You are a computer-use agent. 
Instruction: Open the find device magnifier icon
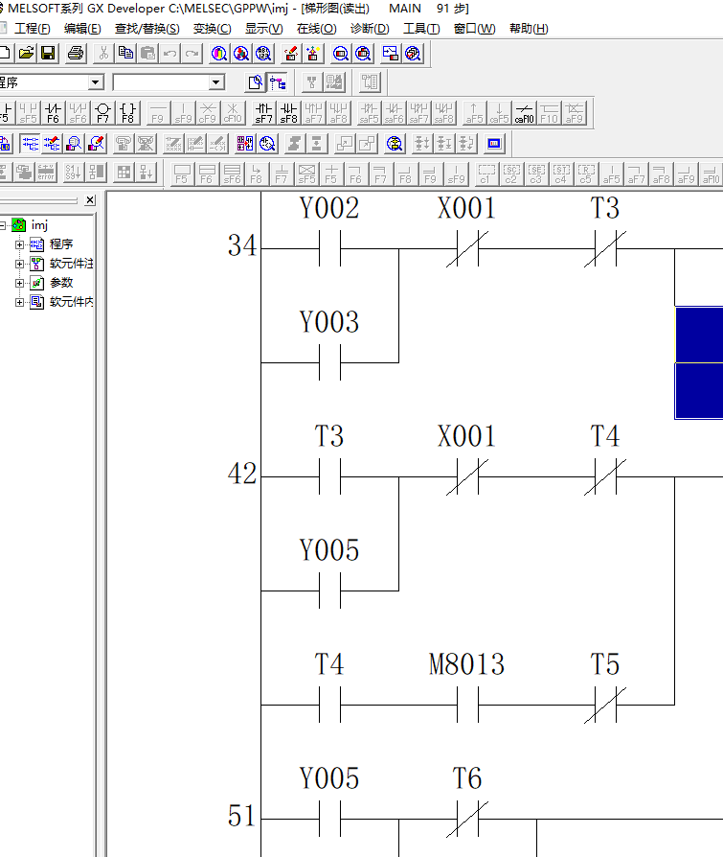coord(219,53)
